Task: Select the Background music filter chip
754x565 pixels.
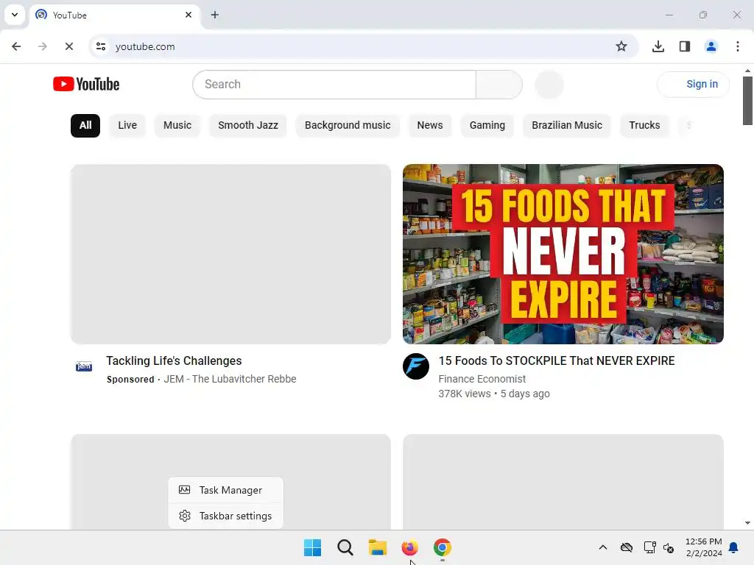Action: [348, 125]
